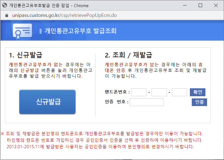Click the notice line starting '2012.01-2015.11에'
This screenshot has height=160, width=224.
(100, 147)
